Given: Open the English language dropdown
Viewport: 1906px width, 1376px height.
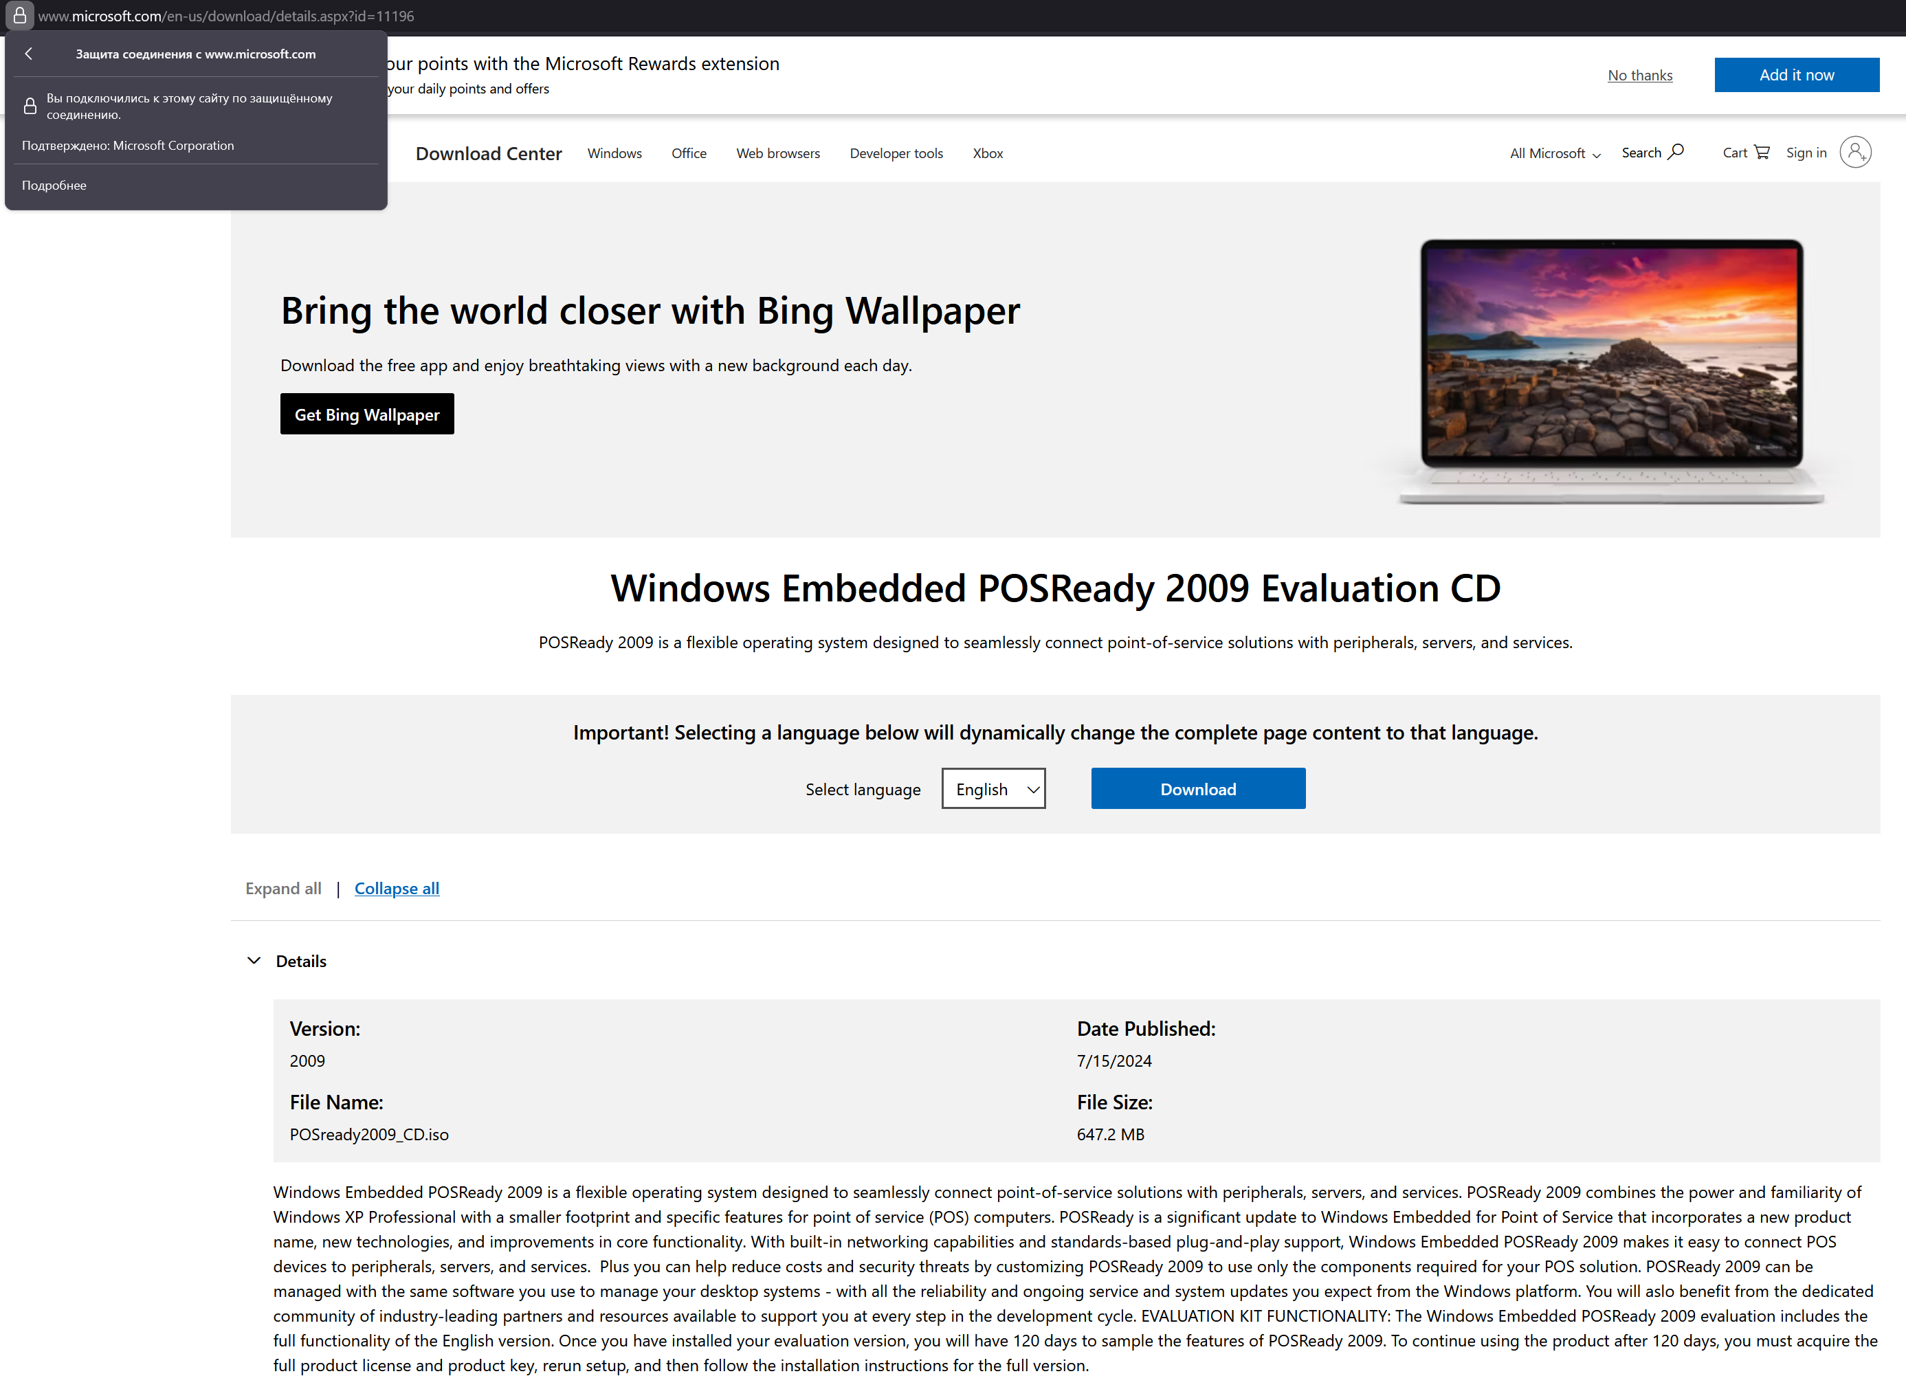Looking at the screenshot, I should [x=993, y=788].
